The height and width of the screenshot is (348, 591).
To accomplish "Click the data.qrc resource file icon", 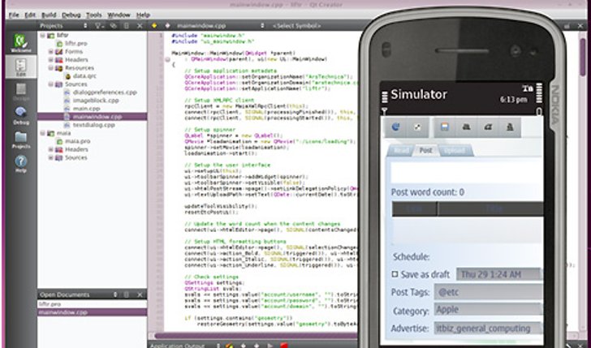I will pyautogui.click(x=68, y=76).
